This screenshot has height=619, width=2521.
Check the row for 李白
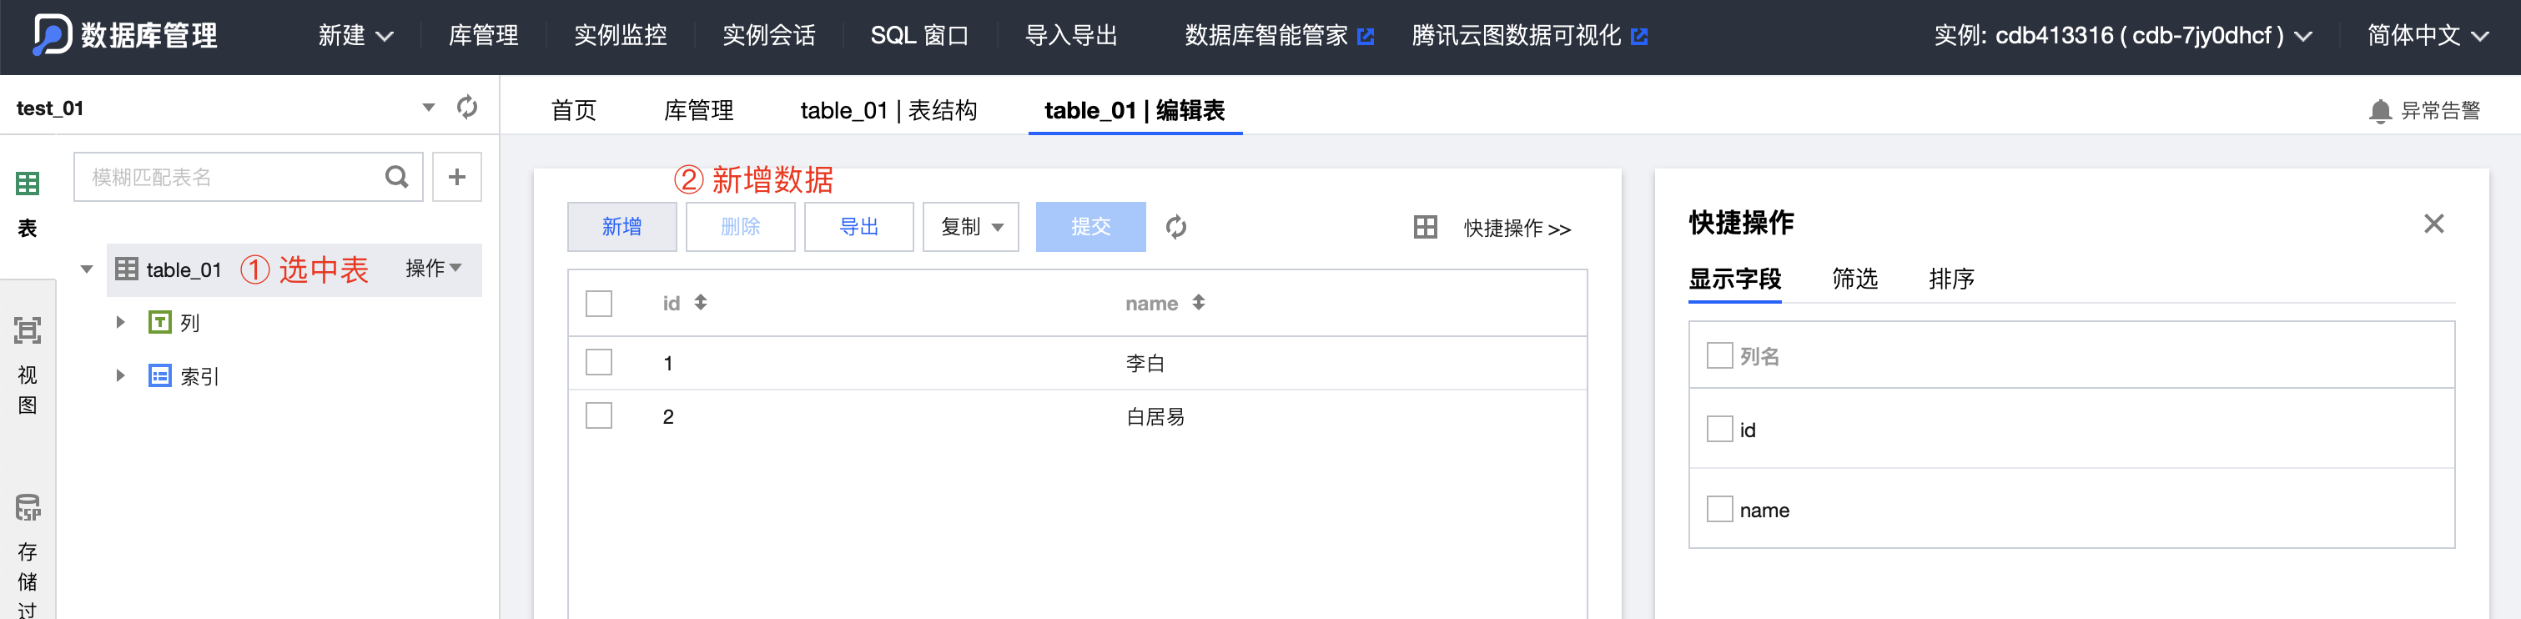[599, 364]
